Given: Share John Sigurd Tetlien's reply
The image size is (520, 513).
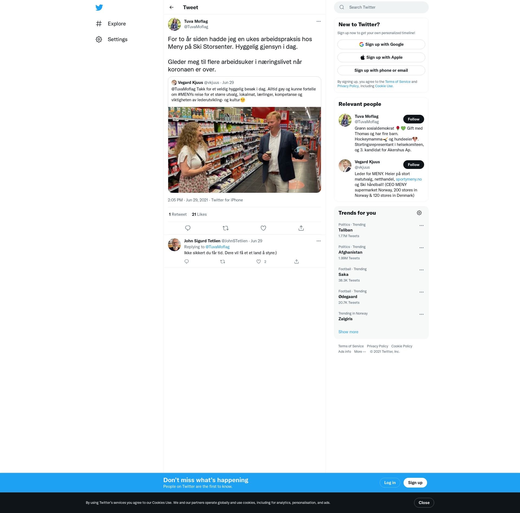Looking at the screenshot, I should (x=297, y=262).
